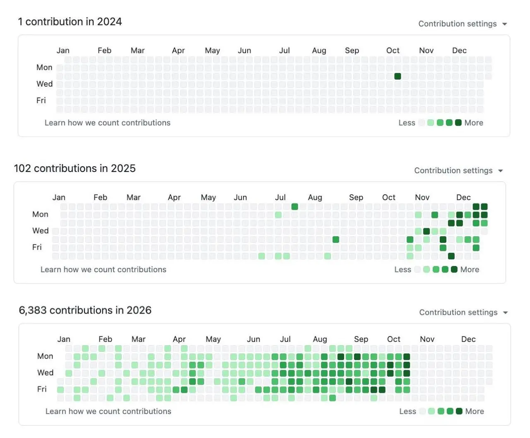The height and width of the screenshot is (438, 530).
Task: Click the darkest swatch in 2026 legend
Action: click(459, 411)
